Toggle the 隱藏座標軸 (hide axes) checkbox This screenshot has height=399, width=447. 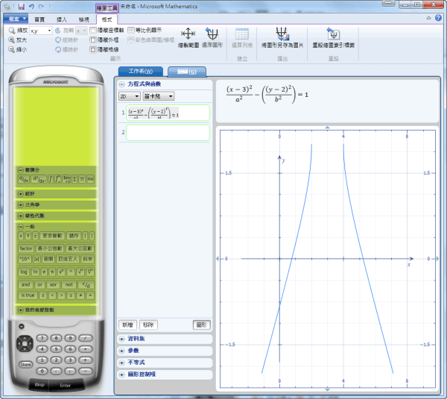(93, 31)
